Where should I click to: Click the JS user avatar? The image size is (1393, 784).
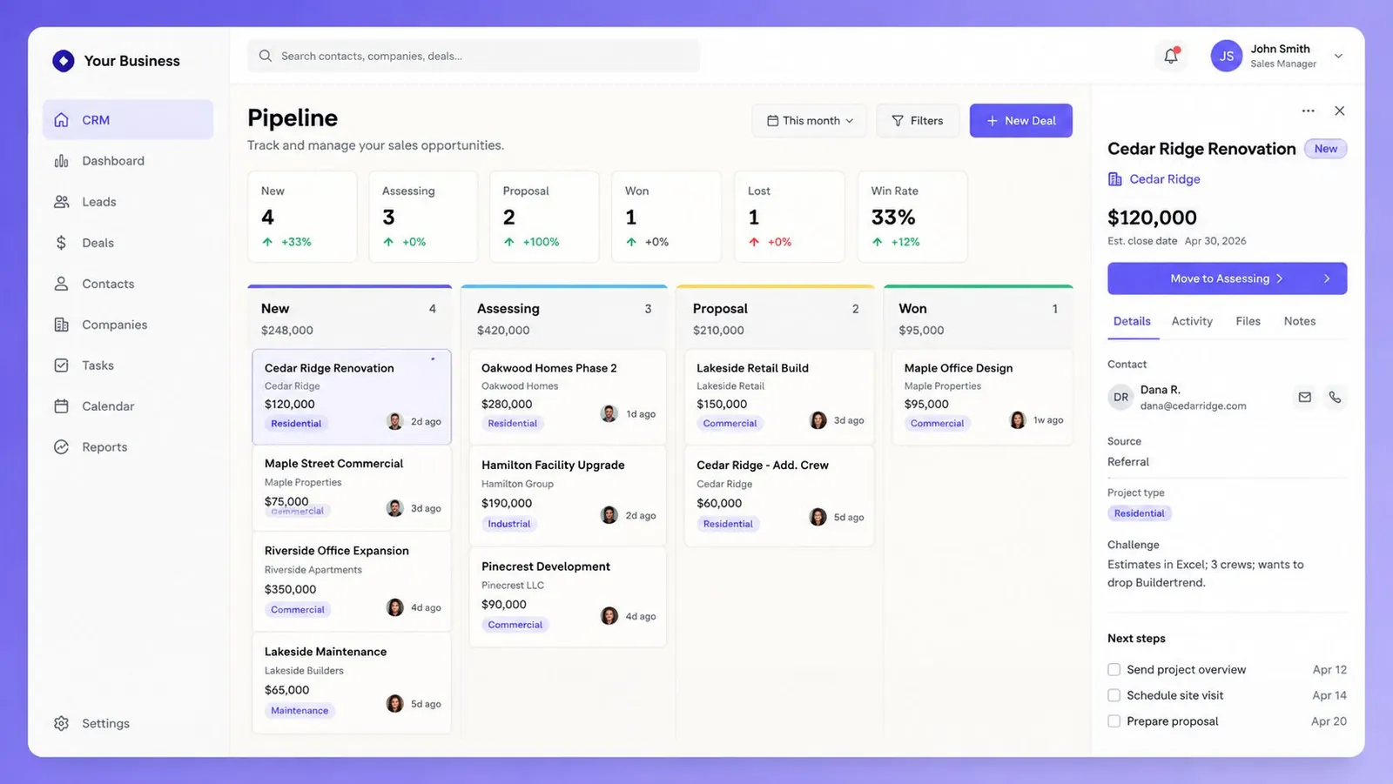click(x=1226, y=56)
